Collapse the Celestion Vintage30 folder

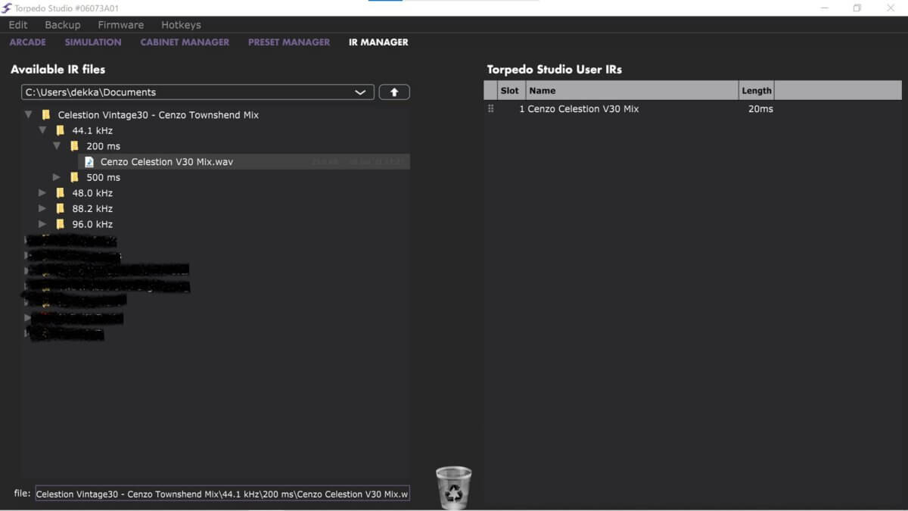(x=29, y=115)
